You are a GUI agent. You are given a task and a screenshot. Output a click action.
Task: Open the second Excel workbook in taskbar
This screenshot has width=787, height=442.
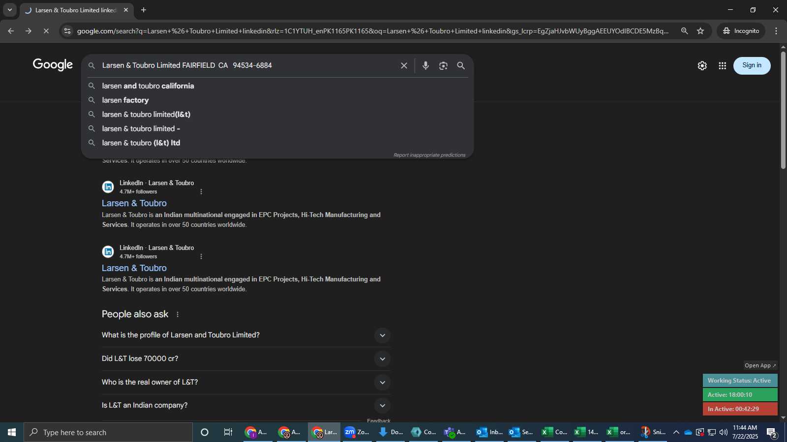pos(587,432)
